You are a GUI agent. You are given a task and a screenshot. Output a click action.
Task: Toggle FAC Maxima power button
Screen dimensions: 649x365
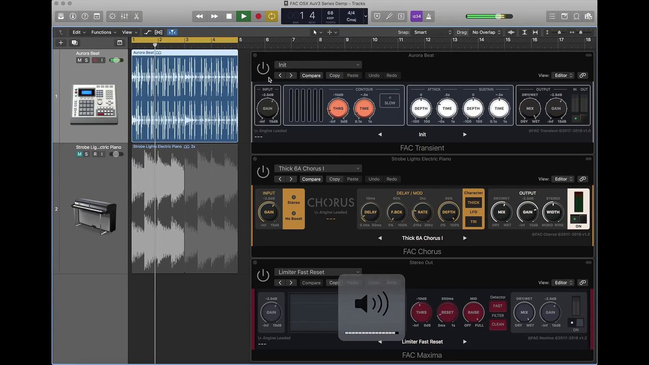(263, 275)
